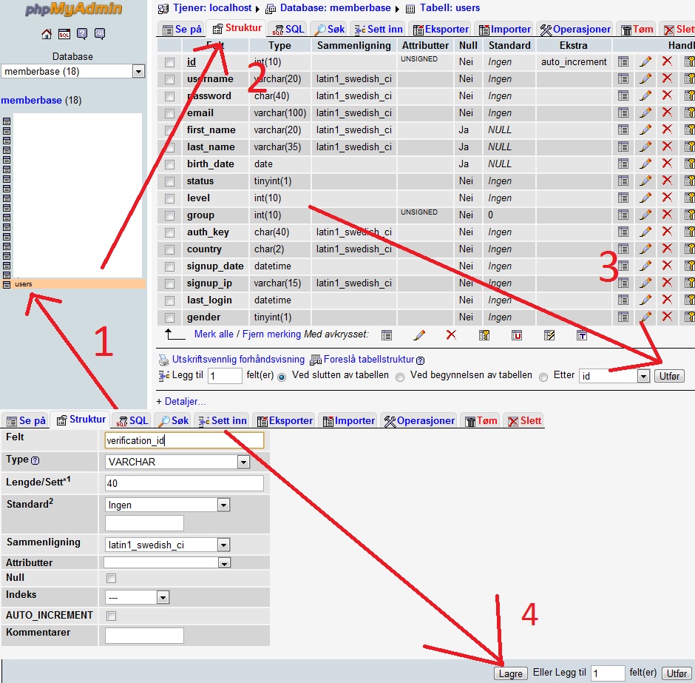Tick the signup_date row checkbox
The width and height of the screenshot is (695, 683).
169,266
